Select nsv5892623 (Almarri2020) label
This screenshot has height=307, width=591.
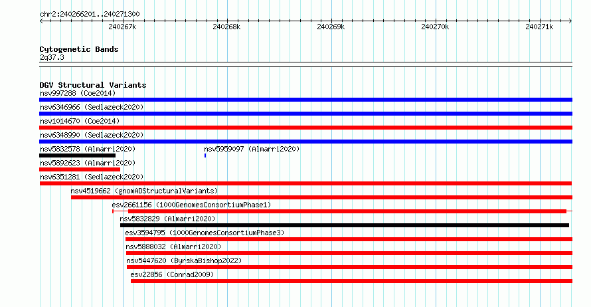(x=88, y=163)
